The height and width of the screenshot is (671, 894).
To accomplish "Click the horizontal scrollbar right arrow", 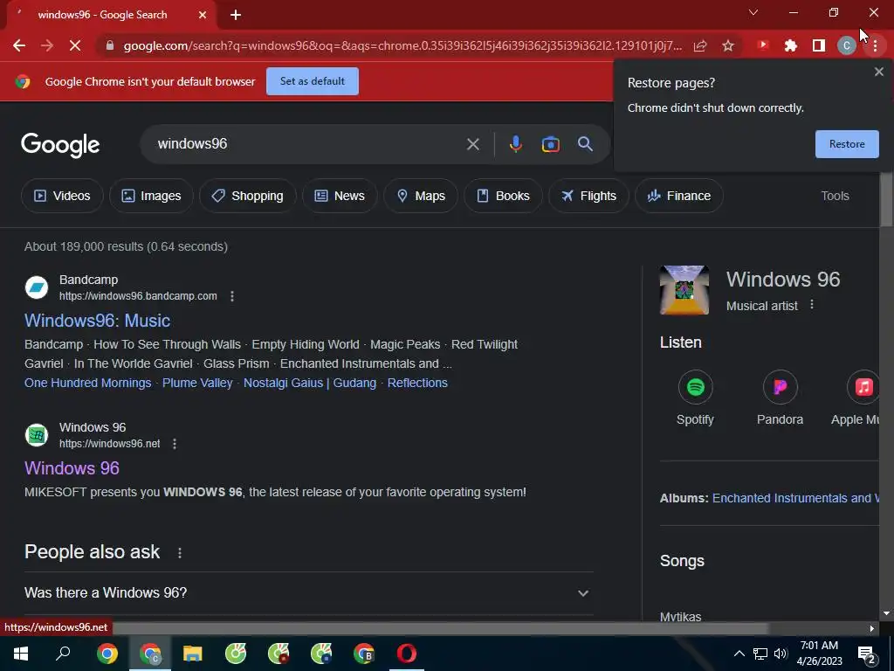I will tap(872, 629).
